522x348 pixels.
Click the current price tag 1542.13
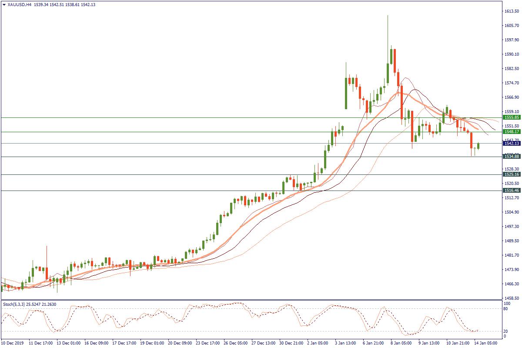511,143
